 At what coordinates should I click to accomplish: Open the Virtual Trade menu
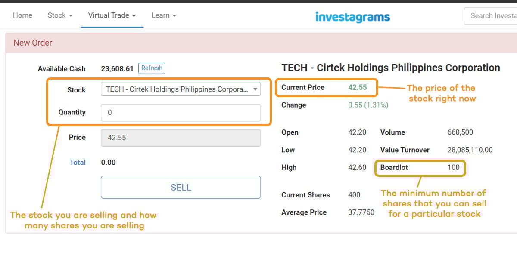click(x=112, y=15)
